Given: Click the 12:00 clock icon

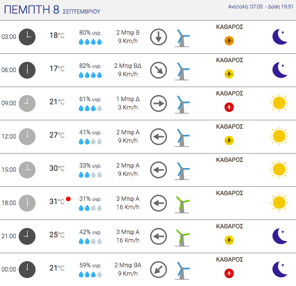Looking at the screenshot, I should (x=27, y=137).
